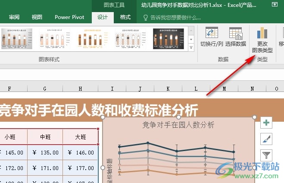Click the green plus Chart Elements button
Viewport: 284px width, 183px height.
266,123
